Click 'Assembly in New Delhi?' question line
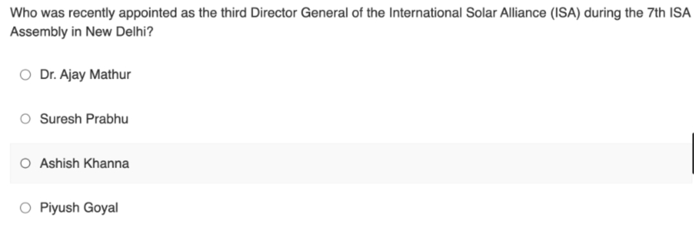 82,32
